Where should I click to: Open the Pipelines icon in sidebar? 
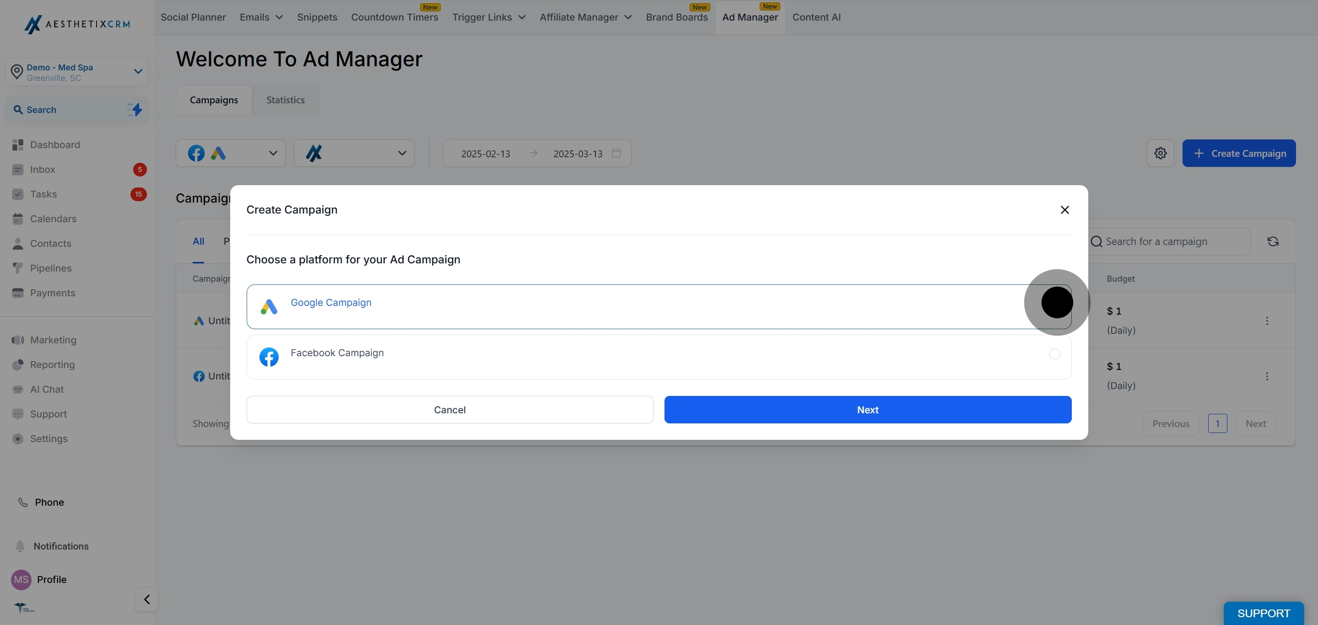pos(18,268)
